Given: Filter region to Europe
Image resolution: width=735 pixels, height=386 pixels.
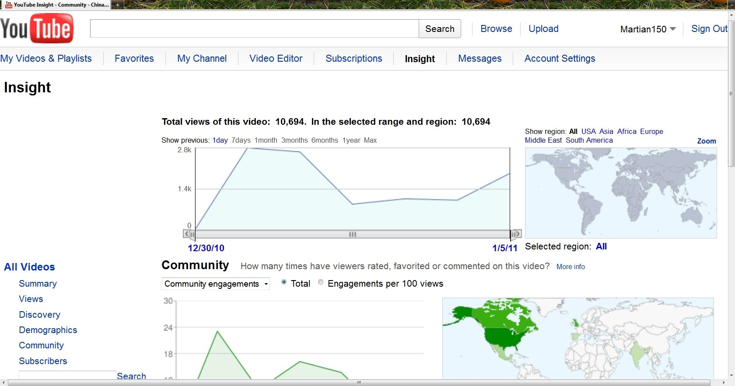Looking at the screenshot, I should (x=651, y=131).
